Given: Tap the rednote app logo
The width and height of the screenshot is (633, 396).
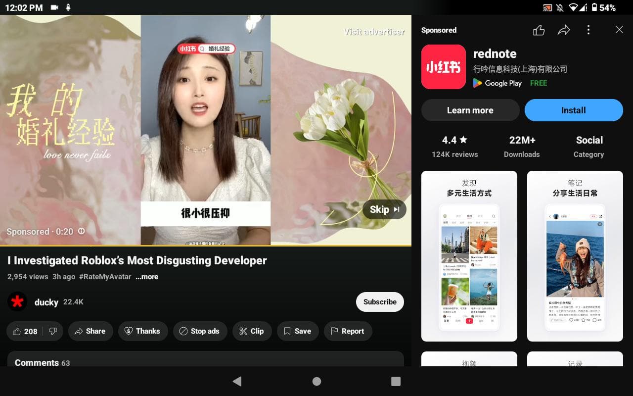Looking at the screenshot, I should [x=444, y=67].
